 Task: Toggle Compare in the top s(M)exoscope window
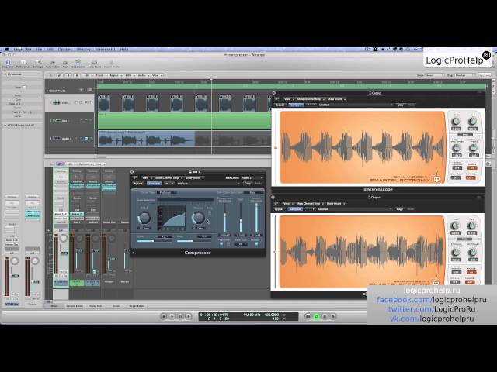(x=296, y=105)
